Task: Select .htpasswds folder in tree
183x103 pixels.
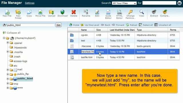Action: (20, 47)
